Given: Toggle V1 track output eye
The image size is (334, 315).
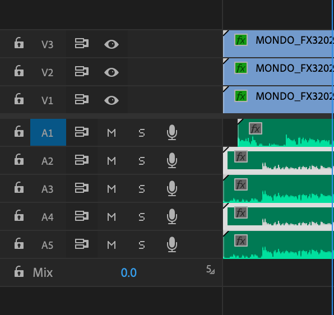Looking at the screenshot, I should click(x=112, y=100).
